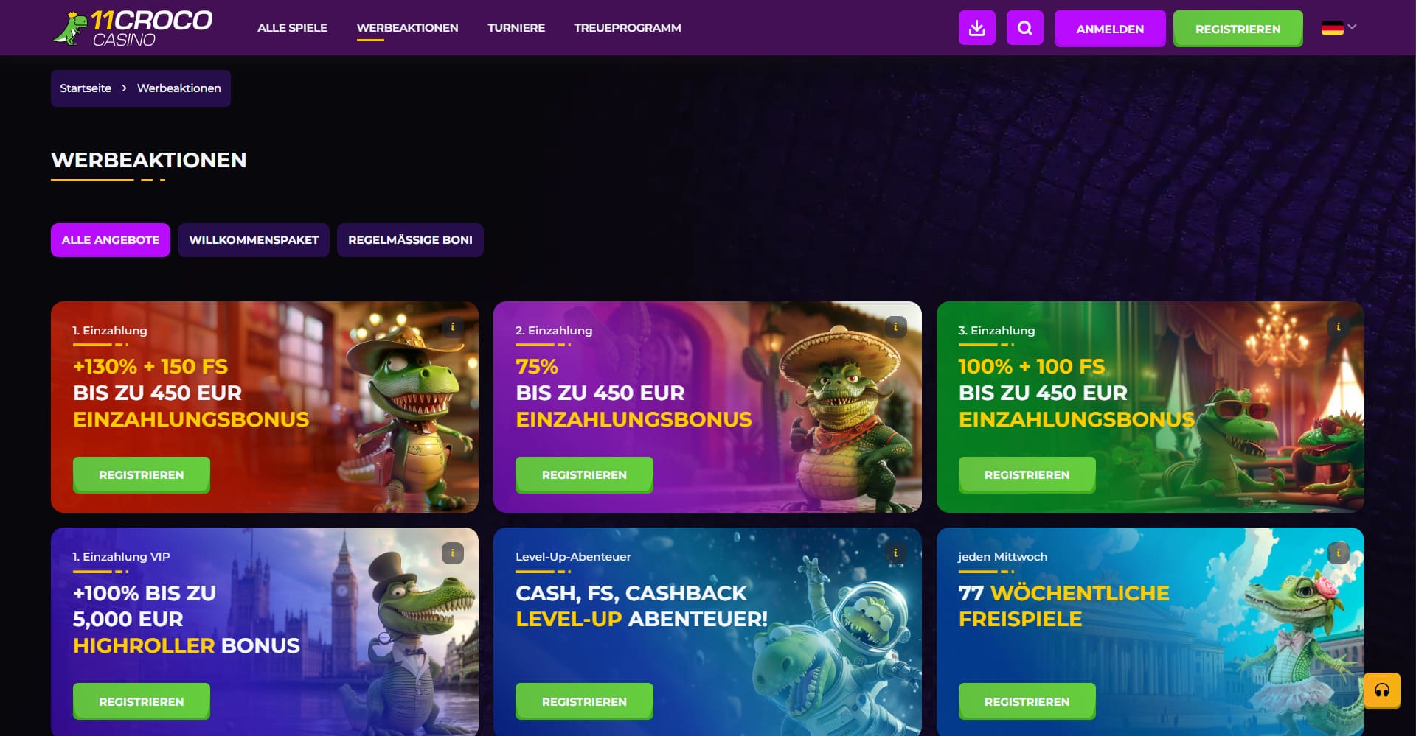Click the download app icon in header
1416x736 pixels.
coord(976,28)
